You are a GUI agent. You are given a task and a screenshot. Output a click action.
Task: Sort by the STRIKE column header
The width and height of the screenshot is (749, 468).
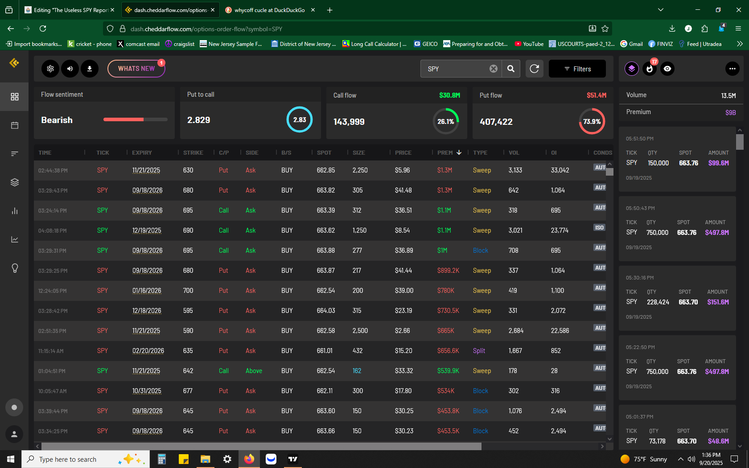pyautogui.click(x=193, y=152)
